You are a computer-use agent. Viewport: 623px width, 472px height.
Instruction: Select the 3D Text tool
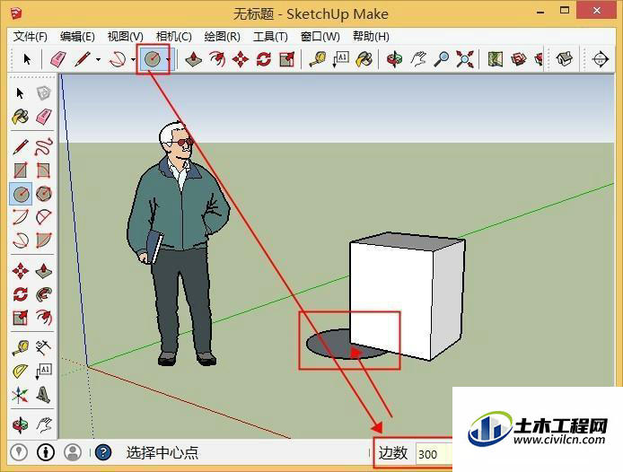[44, 395]
